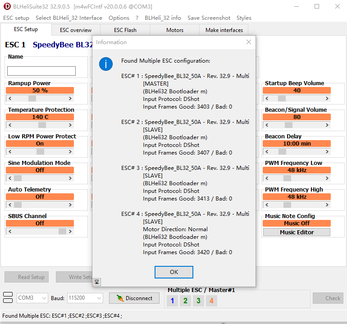347x324 pixels.
Task: Click the Rampup Power slider thumb
Action: pos(32,99)
